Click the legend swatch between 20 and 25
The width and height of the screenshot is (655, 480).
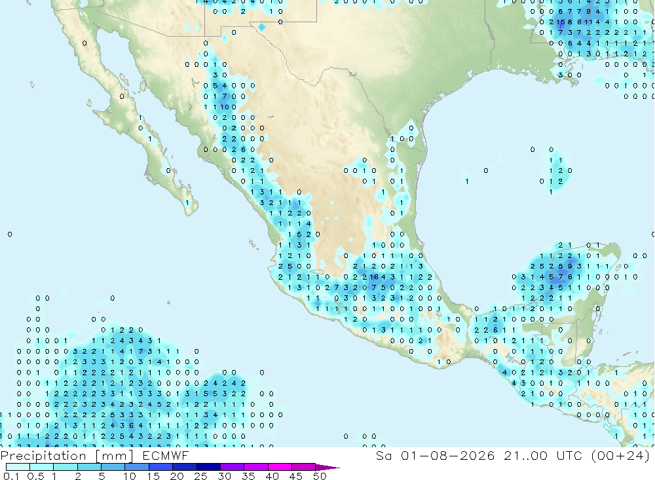pyautogui.click(x=185, y=467)
